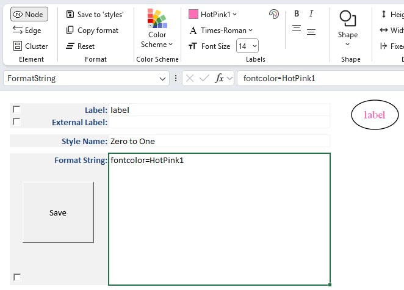
Task: Select the Edge element button
Action: coord(27,30)
